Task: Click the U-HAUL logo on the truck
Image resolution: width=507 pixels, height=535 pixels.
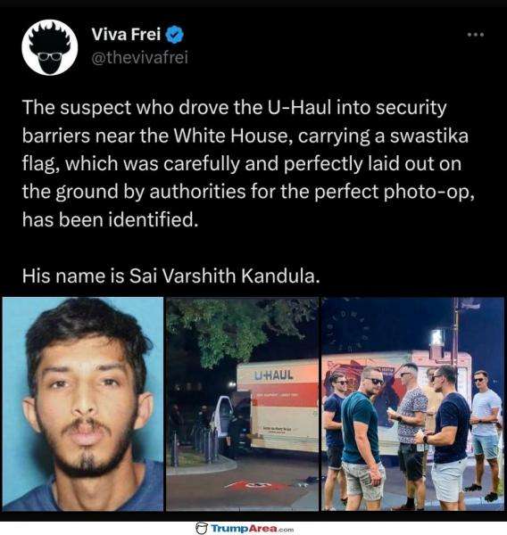Action: click(x=274, y=375)
